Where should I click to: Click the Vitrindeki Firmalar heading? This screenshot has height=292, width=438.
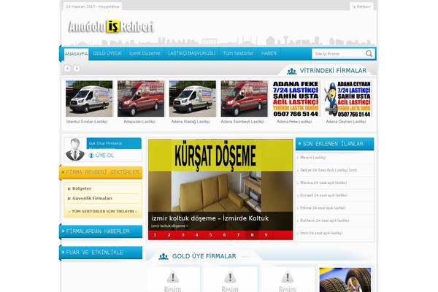coord(333,71)
